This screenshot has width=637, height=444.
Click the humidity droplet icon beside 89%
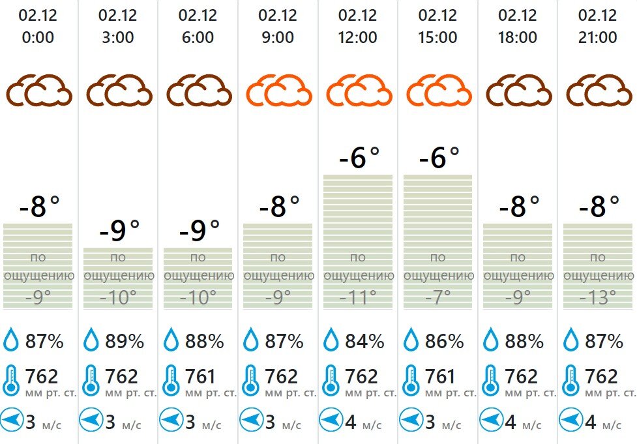point(91,340)
